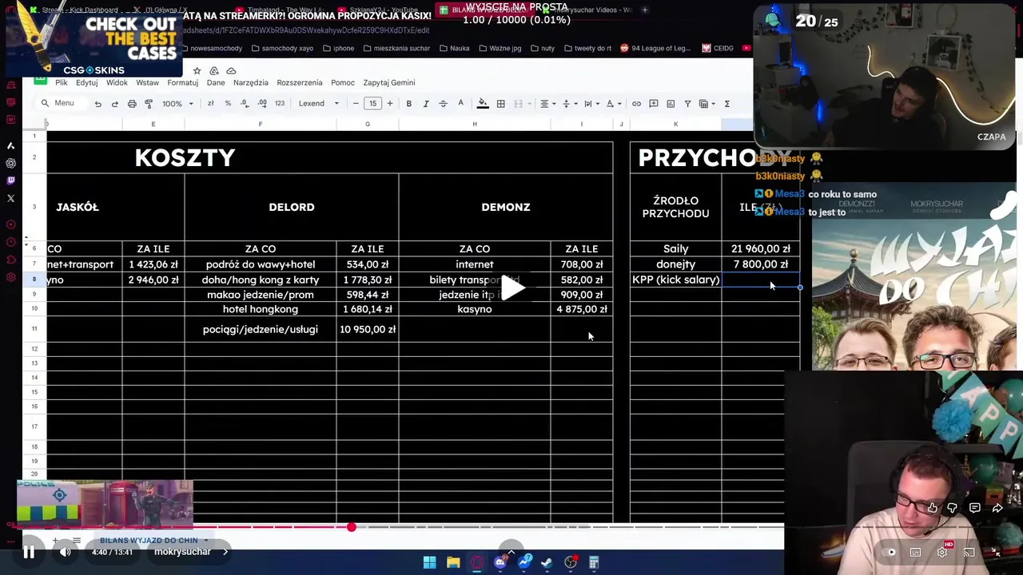Open the text color picker
The image size is (1023, 575).
(x=460, y=104)
